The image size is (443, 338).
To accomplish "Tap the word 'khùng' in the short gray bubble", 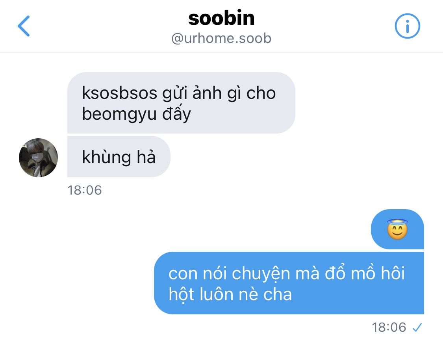I will tap(106, 157).
